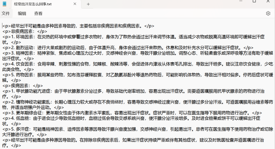The width and height of the screenshot is (275, 149).
Task: Minimize the Notepad window
Action: 241,1
